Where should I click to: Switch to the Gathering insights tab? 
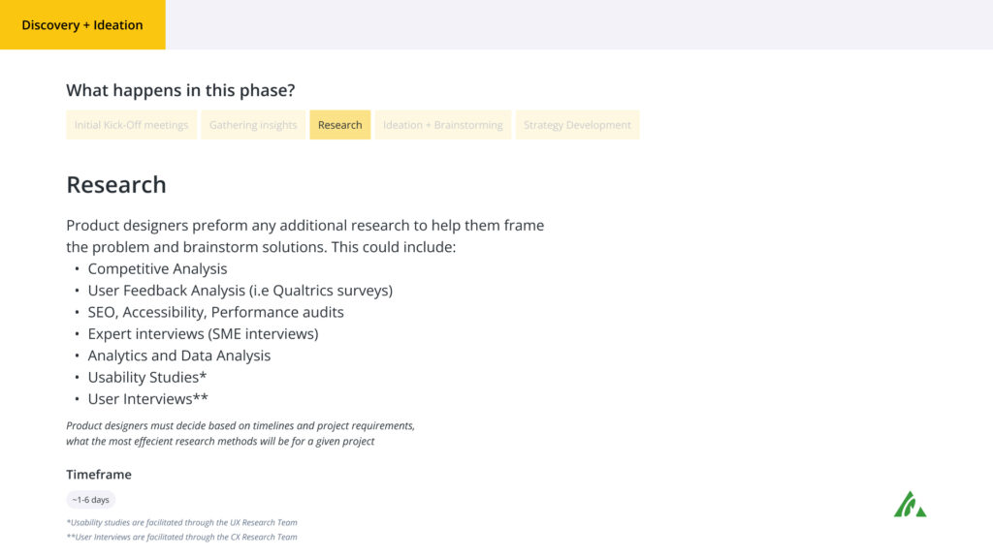(253, 125)
